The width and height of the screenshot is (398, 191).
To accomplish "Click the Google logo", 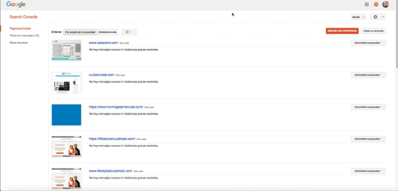I will (x=16, y=4).
